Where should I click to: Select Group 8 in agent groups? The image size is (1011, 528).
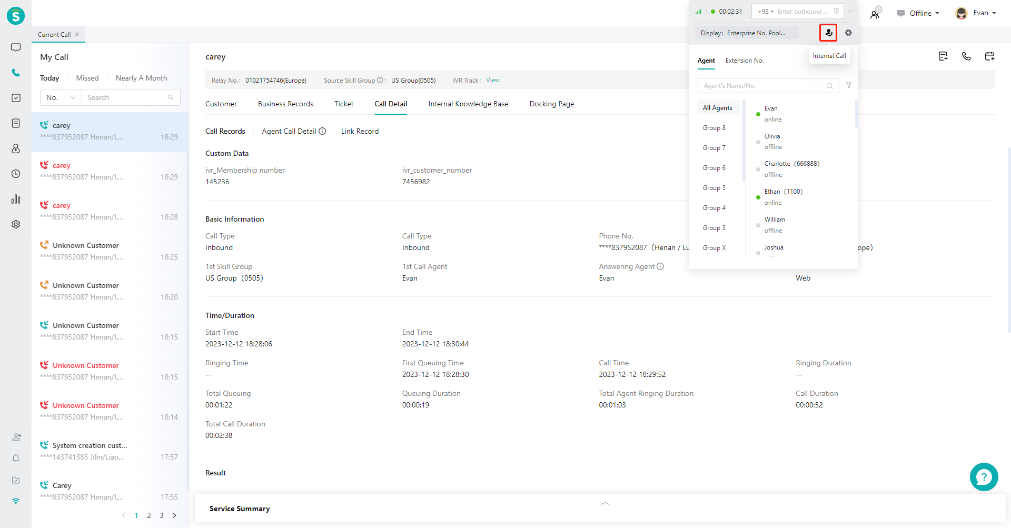pos(714,128)
